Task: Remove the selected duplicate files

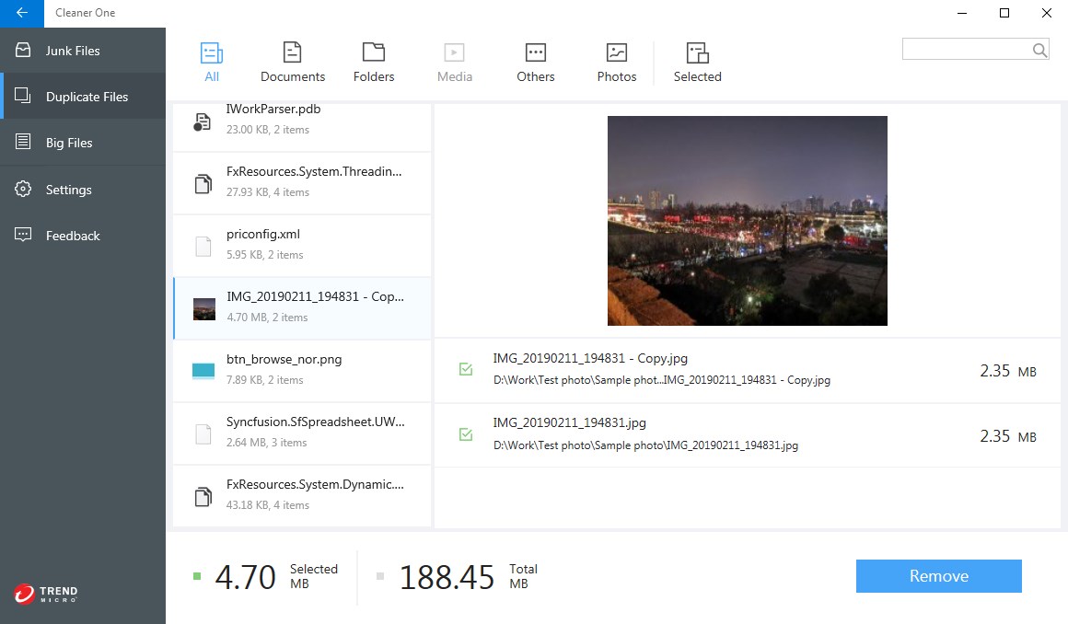Action: [938, 575]
